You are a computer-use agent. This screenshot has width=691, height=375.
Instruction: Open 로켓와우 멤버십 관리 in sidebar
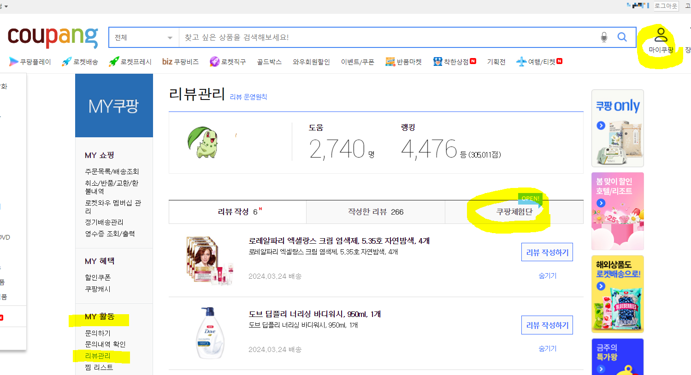113,207
